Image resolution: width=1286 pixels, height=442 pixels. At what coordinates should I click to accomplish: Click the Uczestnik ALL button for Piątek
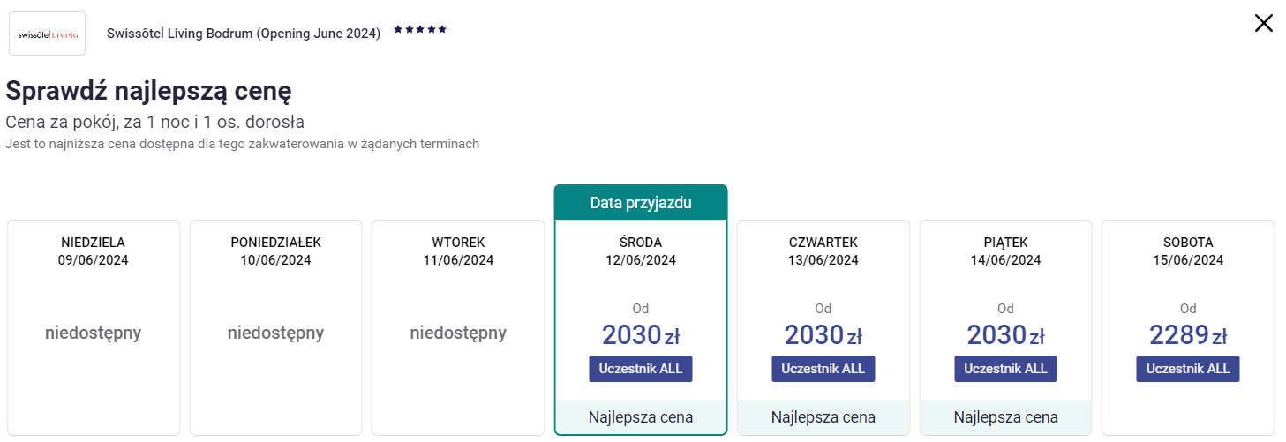[1005, 369]
